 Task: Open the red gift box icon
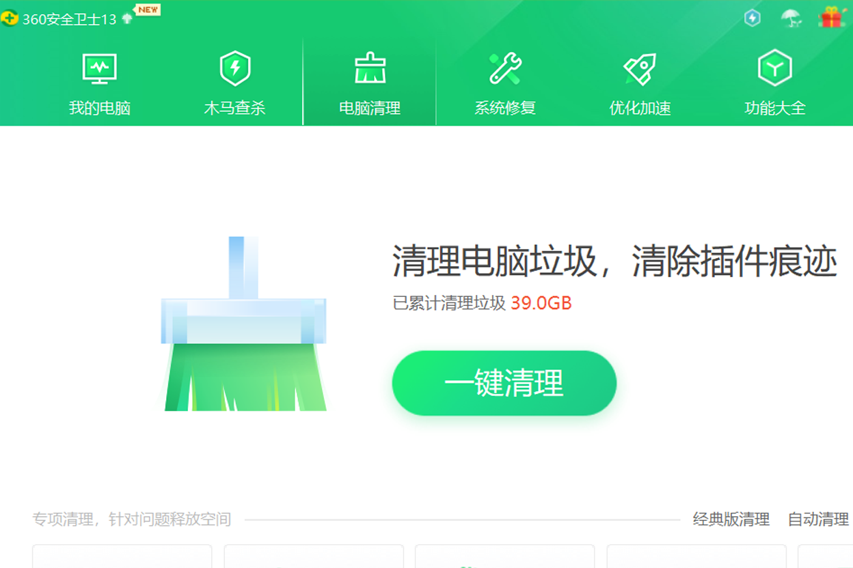pyautogui.click(x=832, y=17)
